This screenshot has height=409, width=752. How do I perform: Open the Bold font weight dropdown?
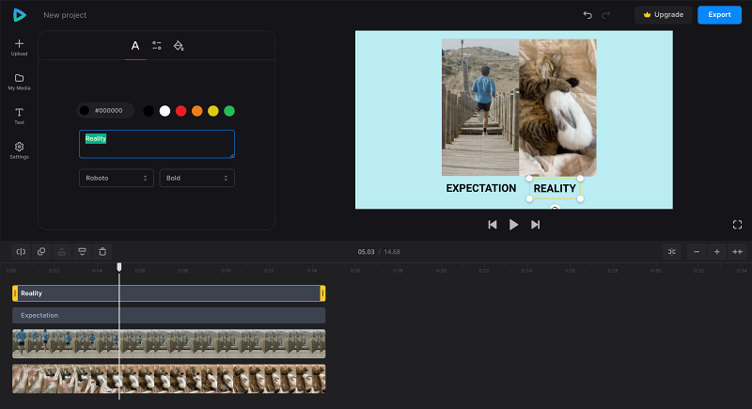[x=196, y=178]
